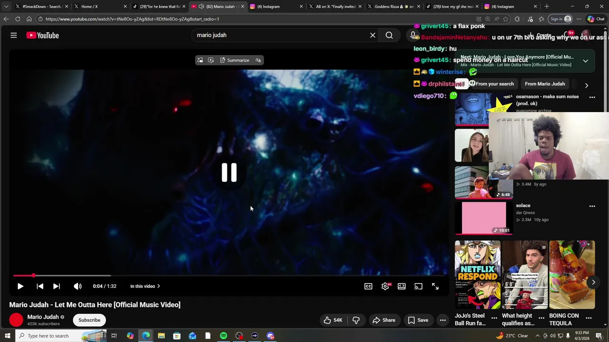Open the Mario Judah channel avatar
The height and width of the screenshot is (342, 609).
tap(16, 320)
